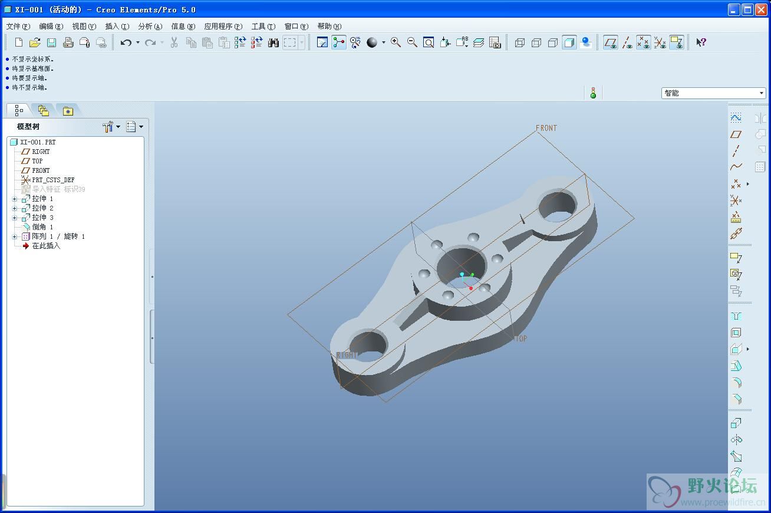The image size is (771, 513).
Task: Create a new file with the New icon
Action: (x=19, y=42)
